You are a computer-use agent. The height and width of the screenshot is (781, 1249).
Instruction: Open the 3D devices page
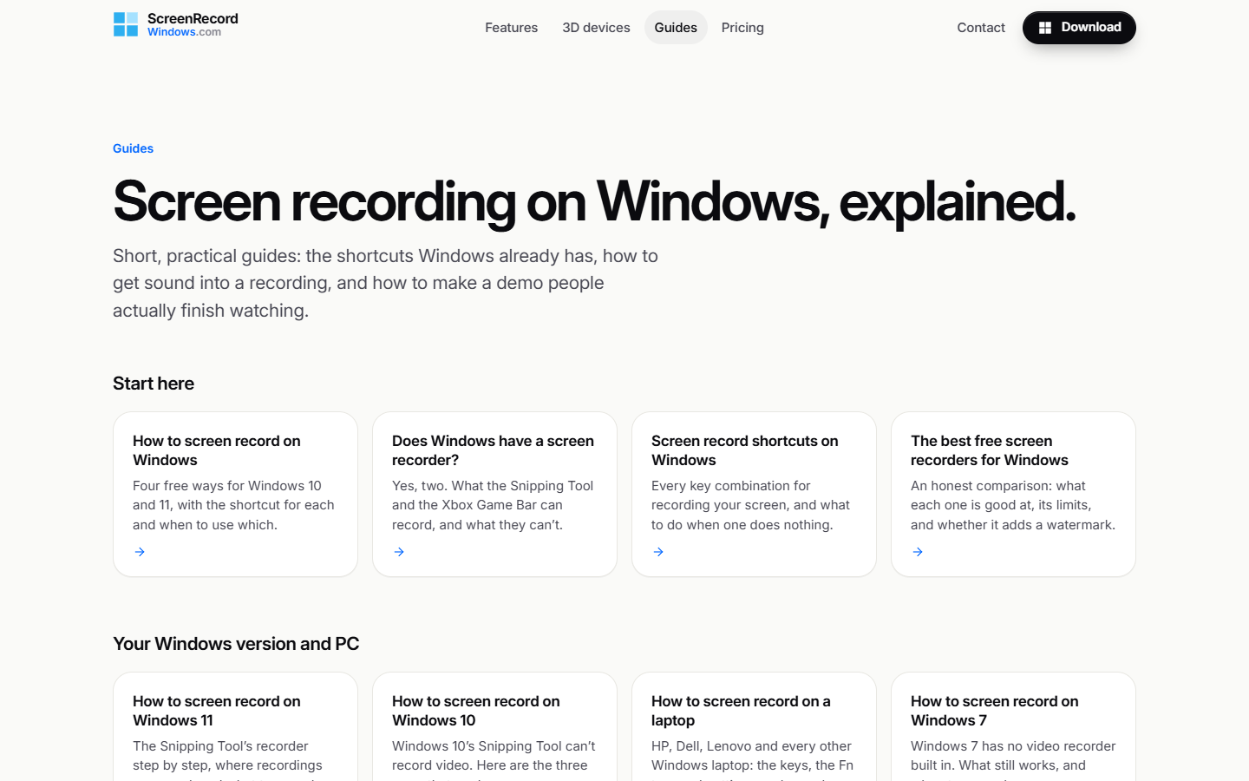(x=596, y=28)
